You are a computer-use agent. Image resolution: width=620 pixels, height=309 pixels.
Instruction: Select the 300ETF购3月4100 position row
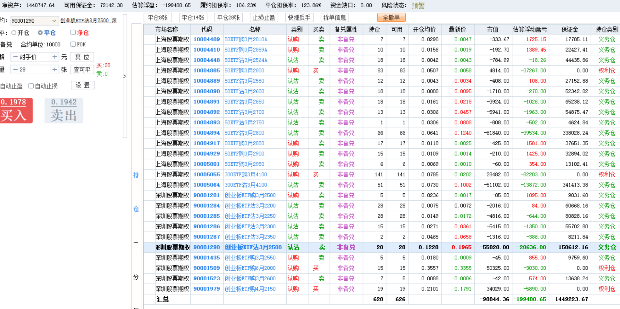click(246, 175)
